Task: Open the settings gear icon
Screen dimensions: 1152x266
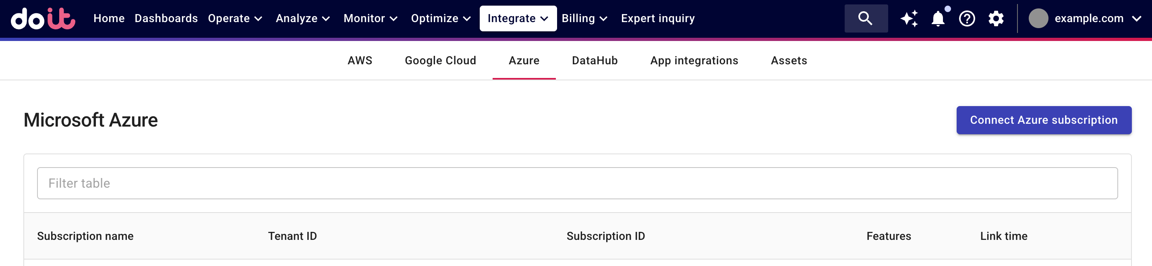Action: click(x=996, y=18)
